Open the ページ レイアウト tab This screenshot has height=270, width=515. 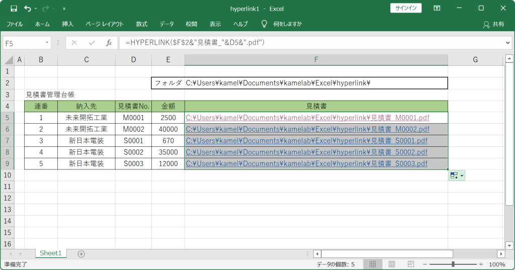coord(105,24)
